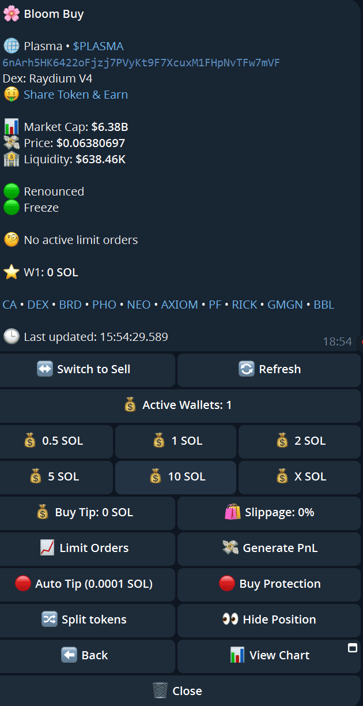Open Share Token & Earn link

coord(75,95)
